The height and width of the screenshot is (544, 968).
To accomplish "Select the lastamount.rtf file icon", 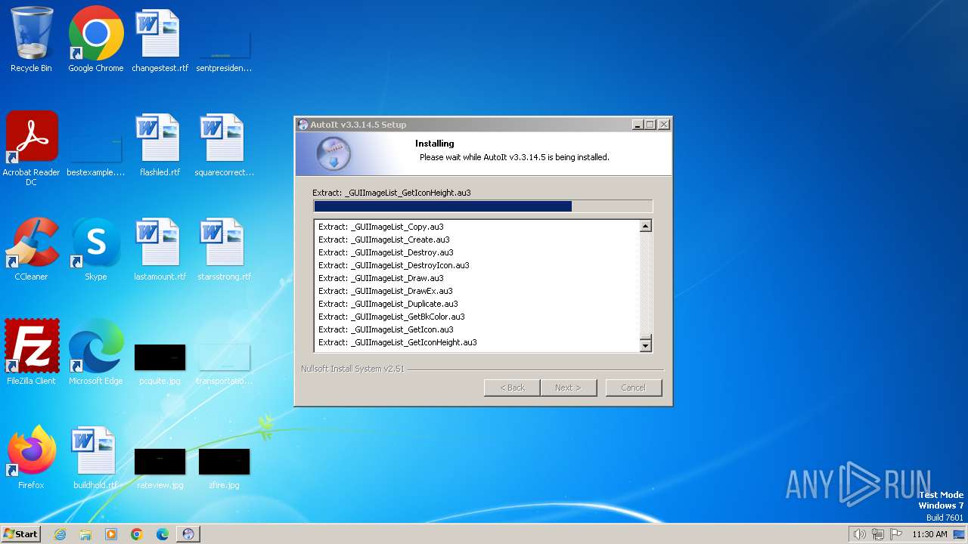I will (160, 248).
